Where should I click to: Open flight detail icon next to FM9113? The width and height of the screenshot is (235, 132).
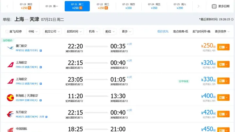[41, 84]
